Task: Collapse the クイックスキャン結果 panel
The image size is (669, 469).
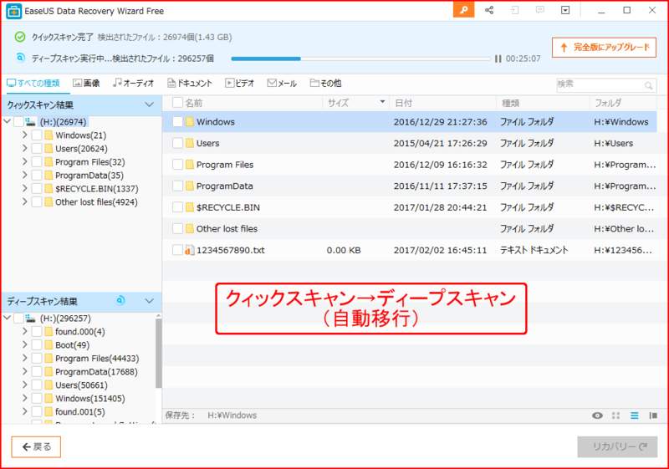Action: [149, 105]
